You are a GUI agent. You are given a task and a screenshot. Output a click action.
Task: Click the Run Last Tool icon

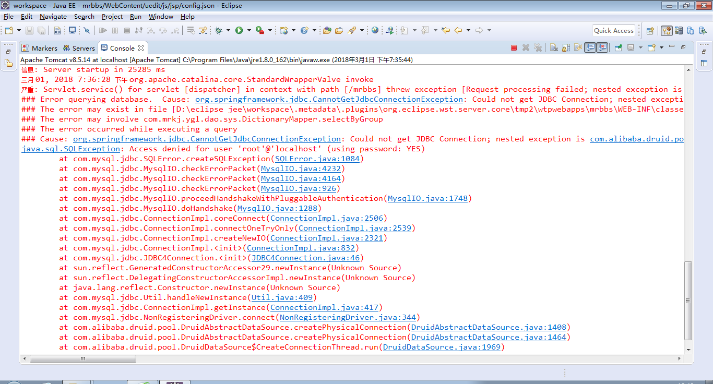click(x=259, y=30)
